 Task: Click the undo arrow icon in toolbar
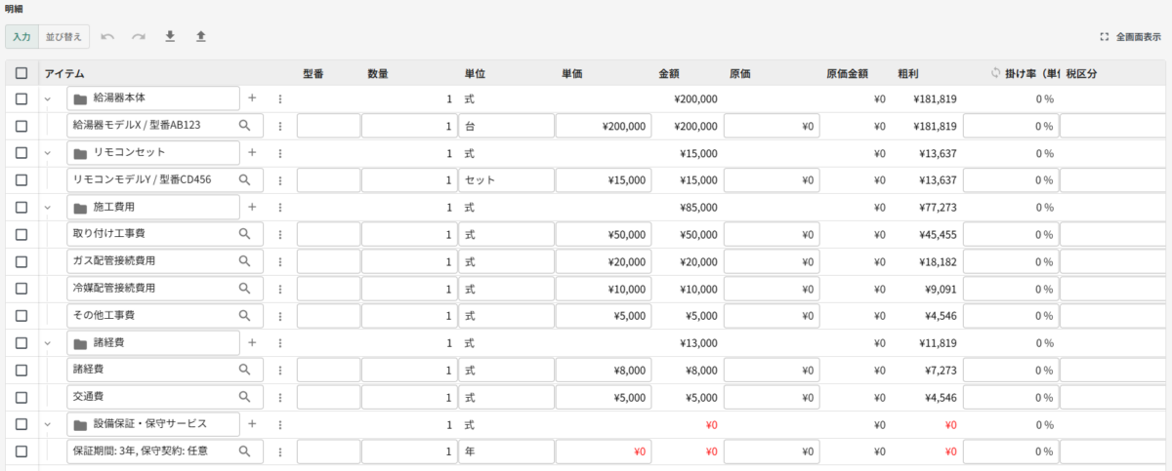107,37
